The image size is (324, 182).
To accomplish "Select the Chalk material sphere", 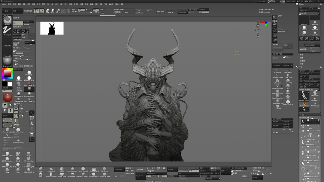I will click(19, 84).
